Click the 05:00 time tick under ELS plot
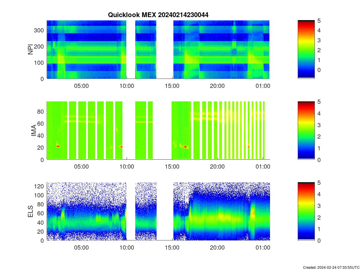 (x=81, y=247)
